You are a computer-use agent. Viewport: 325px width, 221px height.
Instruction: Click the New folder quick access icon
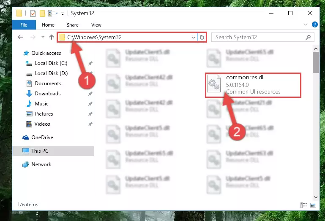[x=42, y=13]
